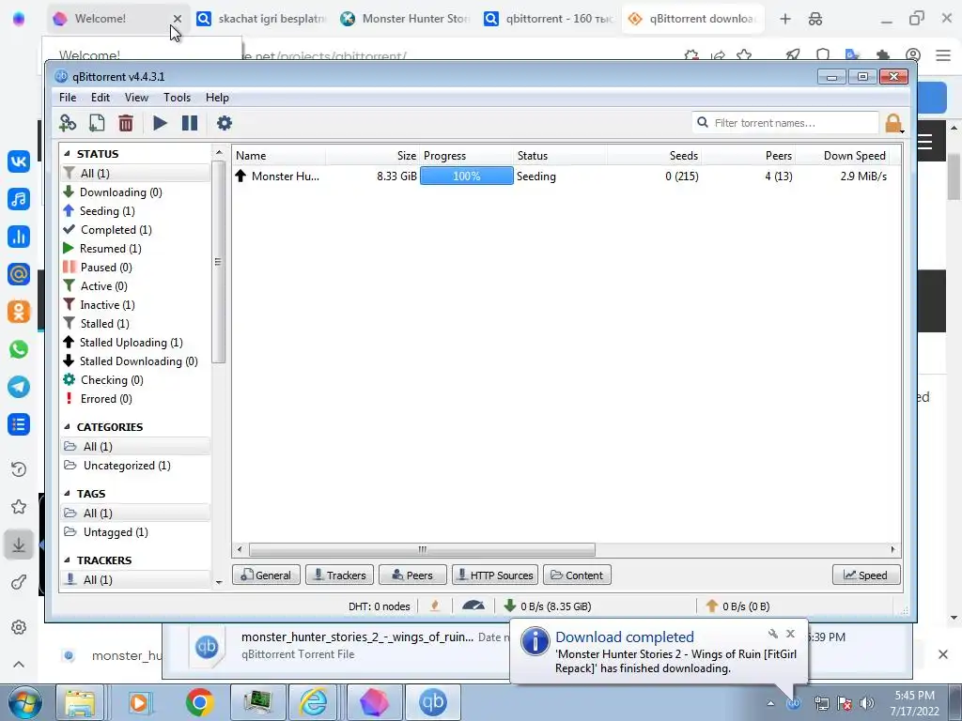
Task: Open the View menu
Action: pyautogui.click(x=136, y=98)
